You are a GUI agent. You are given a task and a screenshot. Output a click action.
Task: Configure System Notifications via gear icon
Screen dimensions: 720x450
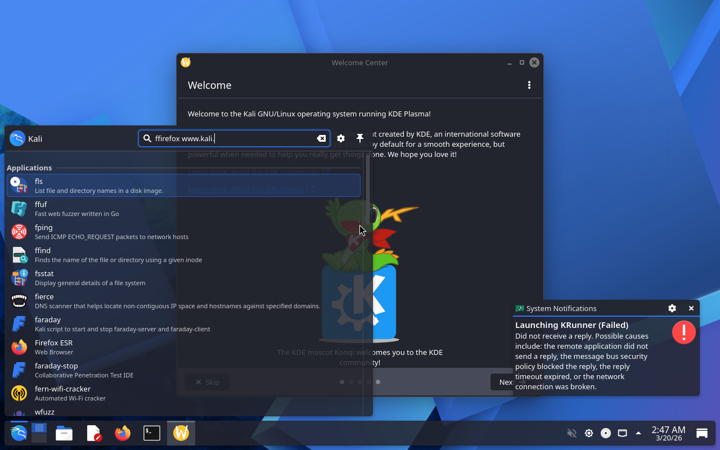(x=672, y=308)
